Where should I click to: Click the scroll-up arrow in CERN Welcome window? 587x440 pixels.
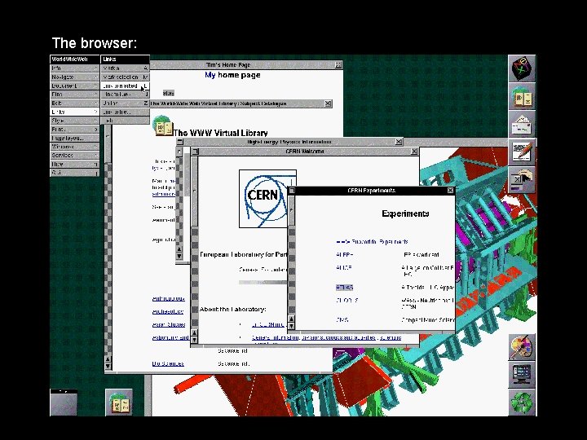194,332
